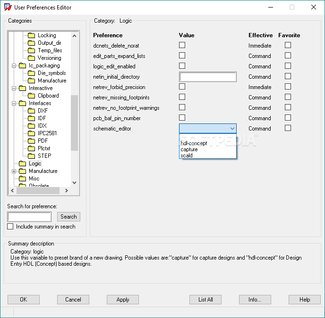325x318 pixels.
Task: Click the Clipboard folder icon
Action: [32, 96]
